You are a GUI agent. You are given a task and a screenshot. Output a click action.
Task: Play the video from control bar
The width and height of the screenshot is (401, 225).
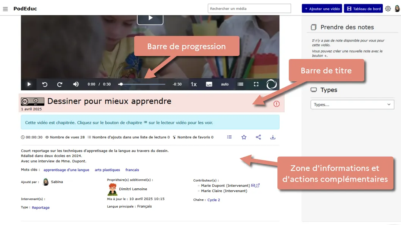pos(29,84)
